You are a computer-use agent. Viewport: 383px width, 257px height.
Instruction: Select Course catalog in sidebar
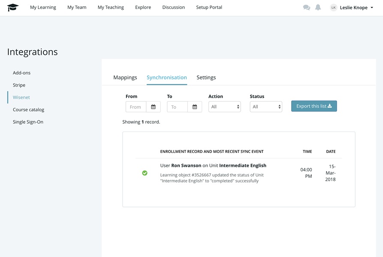[28, 110]
